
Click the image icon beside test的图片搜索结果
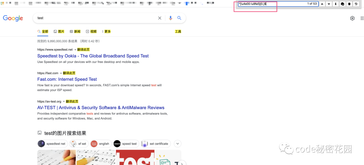(40, 133)
